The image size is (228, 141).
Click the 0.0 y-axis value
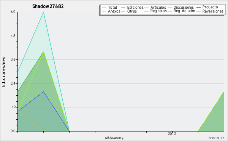(x=13, y=131)
